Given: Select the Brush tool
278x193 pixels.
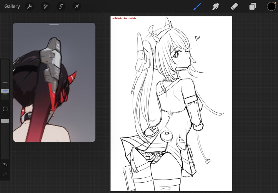Looking at the screenshot, I should 197,7.
